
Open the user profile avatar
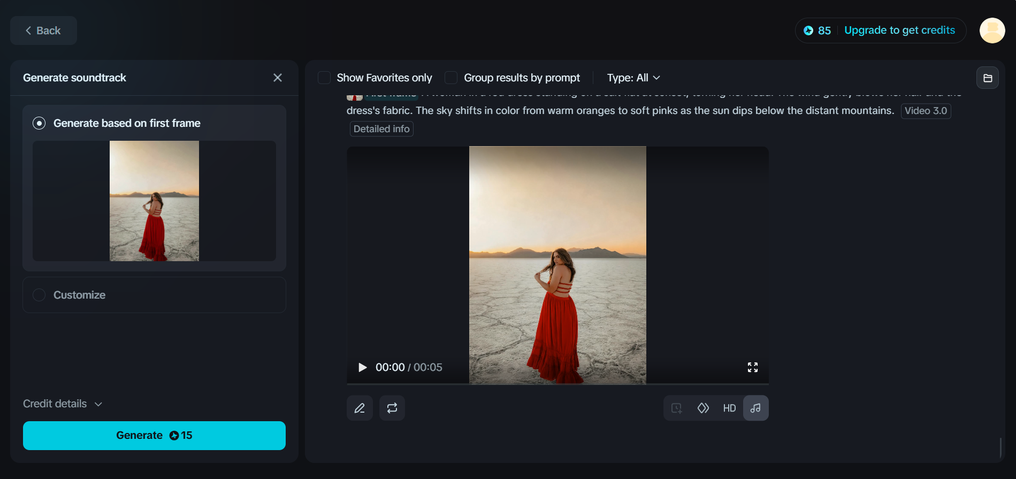(992, 31)
